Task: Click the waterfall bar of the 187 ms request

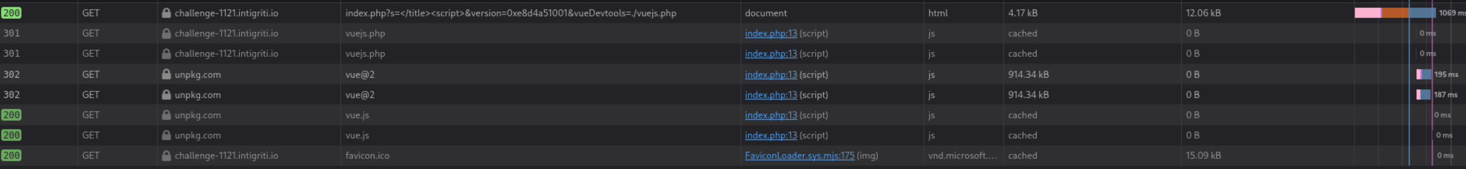Action: pos(1423,95)
